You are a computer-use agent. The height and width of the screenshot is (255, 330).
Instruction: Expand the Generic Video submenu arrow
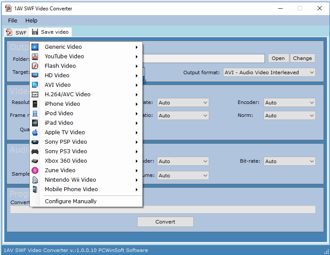137,47
